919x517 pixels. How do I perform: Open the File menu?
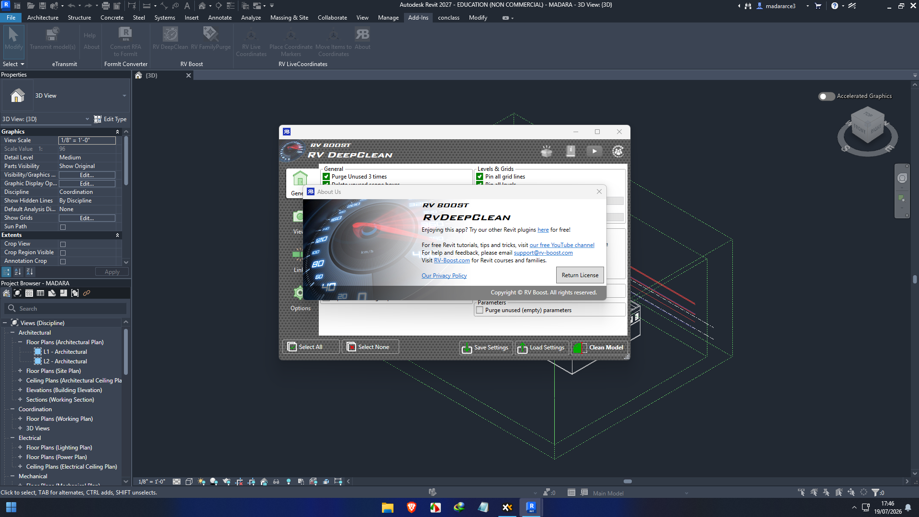click(x=11, y=18)
